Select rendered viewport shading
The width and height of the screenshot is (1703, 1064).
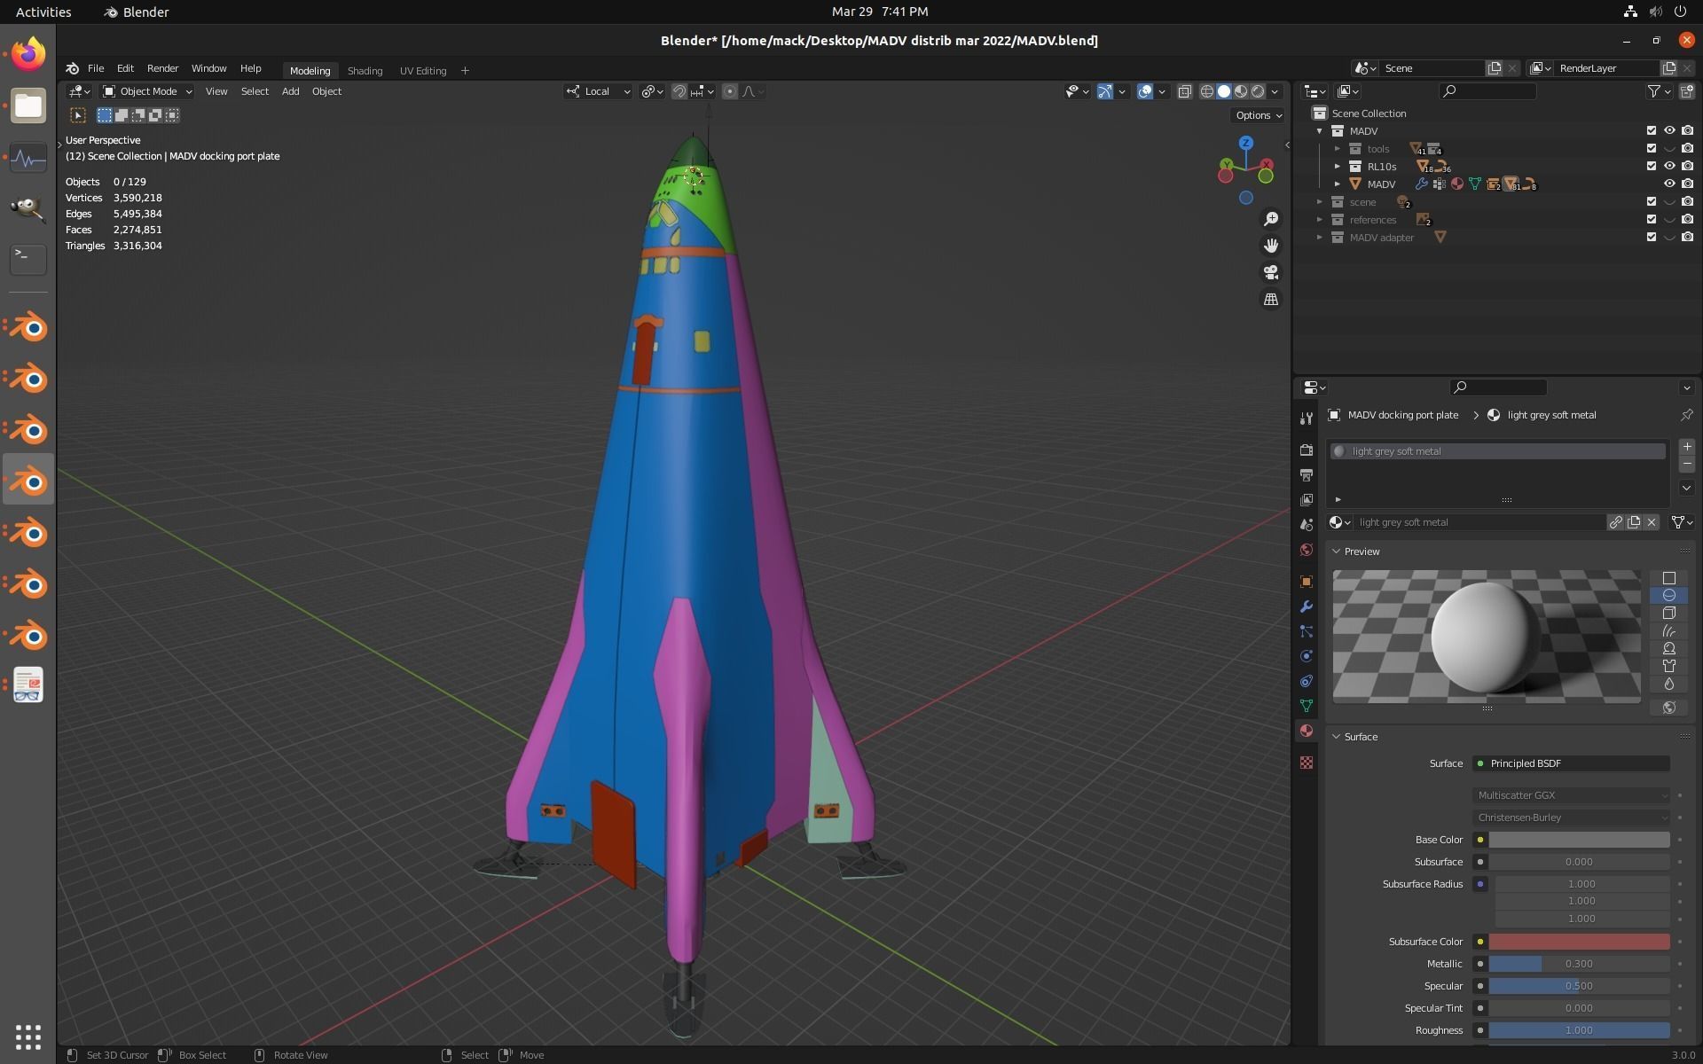pos(1258,91)
